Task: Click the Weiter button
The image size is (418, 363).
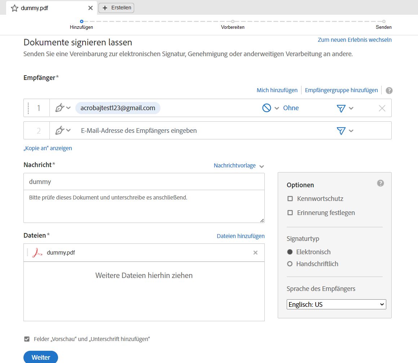Action: (40, 357)
